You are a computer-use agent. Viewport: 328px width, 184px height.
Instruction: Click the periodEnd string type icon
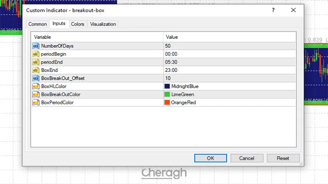[x=35, y=62]
